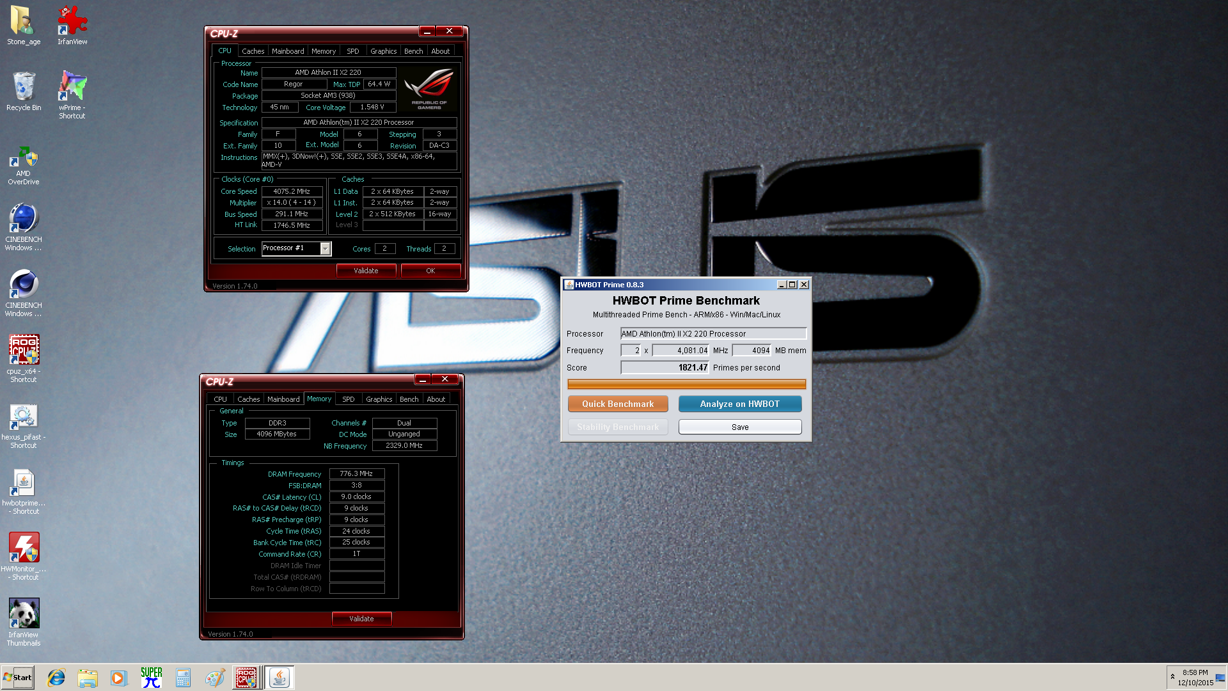Image resolution: width=1228 pixels, height=691 pixels.
Task: Click the Show desktop tray icon
Action: click(1220, 678)
